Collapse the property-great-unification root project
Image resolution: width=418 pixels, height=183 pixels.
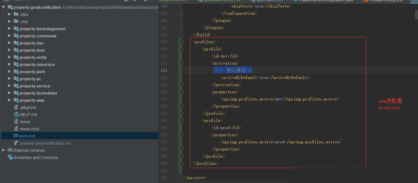click(x=4, y=7)
